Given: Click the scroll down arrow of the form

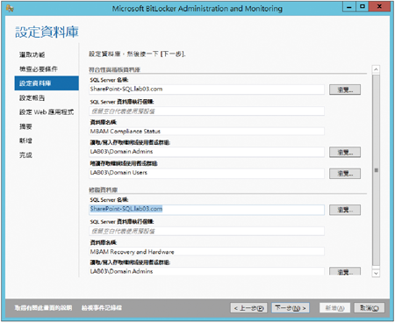Looking at the screenshot, I should tap(376, 273).
